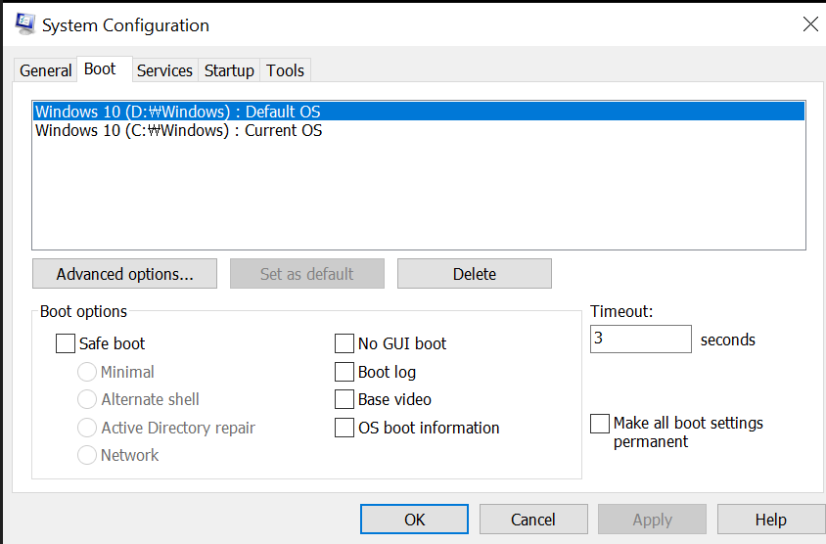This screenshot has width=826, height=544.
Task: Close the System Configuration window
Action: coord(810,23)
